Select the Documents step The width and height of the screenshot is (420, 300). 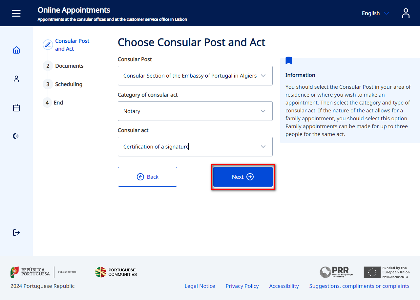click(69, 66)
